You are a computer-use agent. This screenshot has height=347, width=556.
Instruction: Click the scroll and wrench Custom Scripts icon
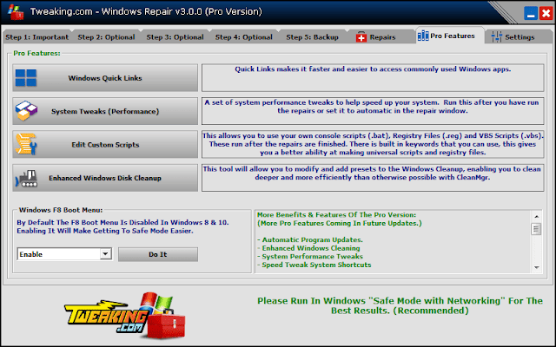coord(26,144)
